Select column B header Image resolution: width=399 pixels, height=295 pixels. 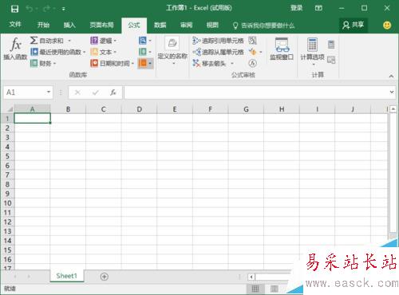[x=68, y=109]
